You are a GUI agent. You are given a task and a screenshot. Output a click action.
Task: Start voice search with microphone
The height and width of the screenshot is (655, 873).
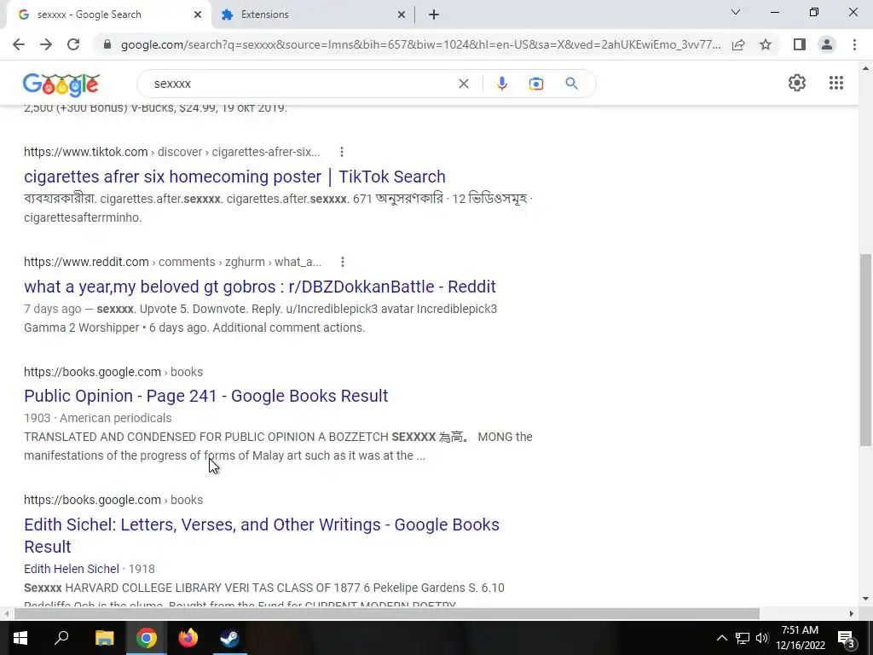501,84
